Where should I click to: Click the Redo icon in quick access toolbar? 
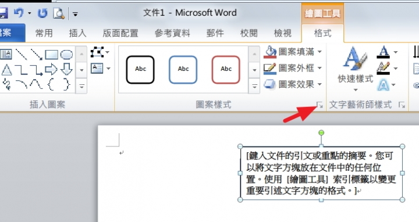[42, 13]
